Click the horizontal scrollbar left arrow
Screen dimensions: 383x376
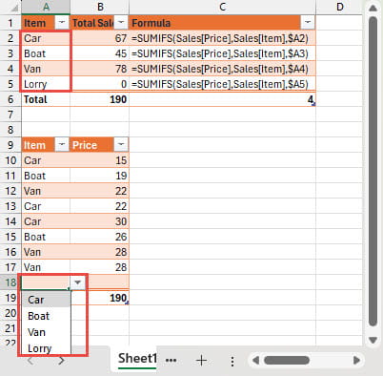coord(255,360)
